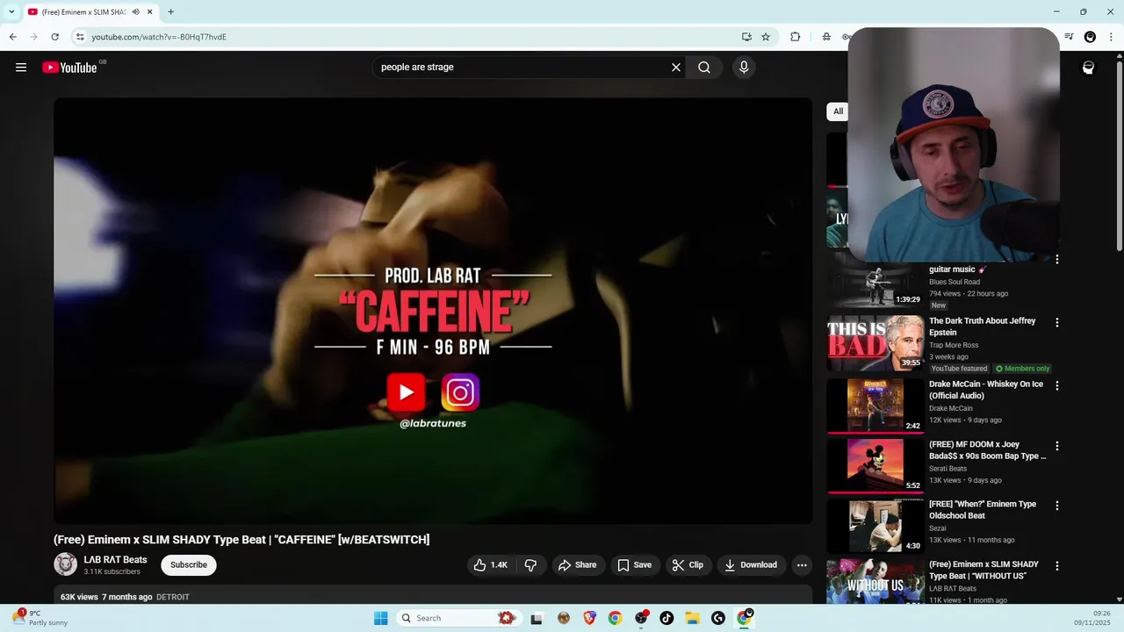Viewport: 1124px width, 632px height.
Task: Open the weather widget showing 9°C
Action: pyautogui.click(x=40, y=618)
